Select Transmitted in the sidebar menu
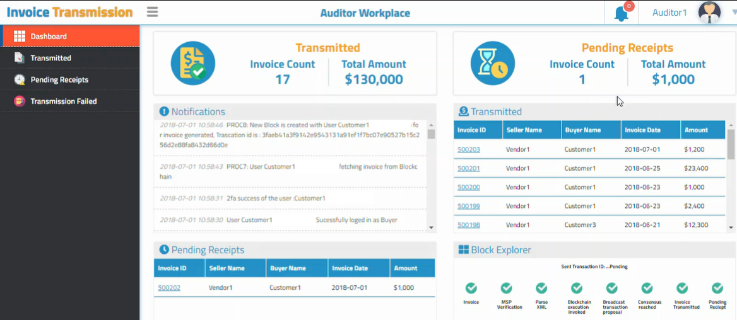 (50, 58)
